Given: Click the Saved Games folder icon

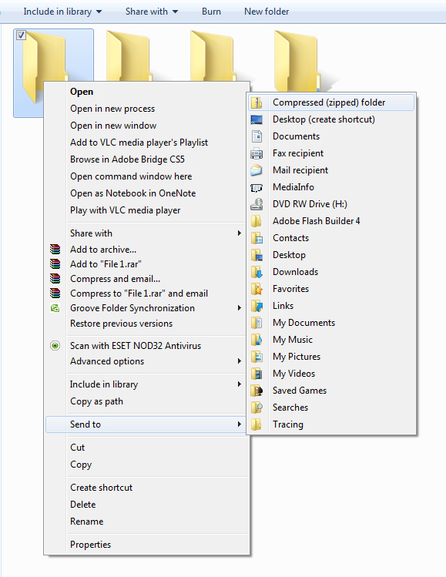Looking at the screenshot, I should click(257, 391).
